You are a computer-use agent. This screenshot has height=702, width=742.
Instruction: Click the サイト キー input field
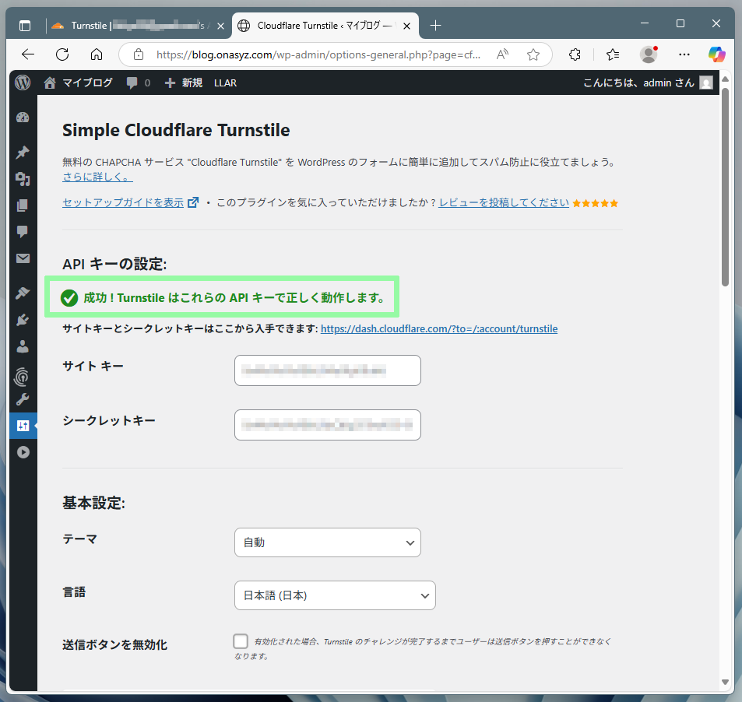pos(327,370)
